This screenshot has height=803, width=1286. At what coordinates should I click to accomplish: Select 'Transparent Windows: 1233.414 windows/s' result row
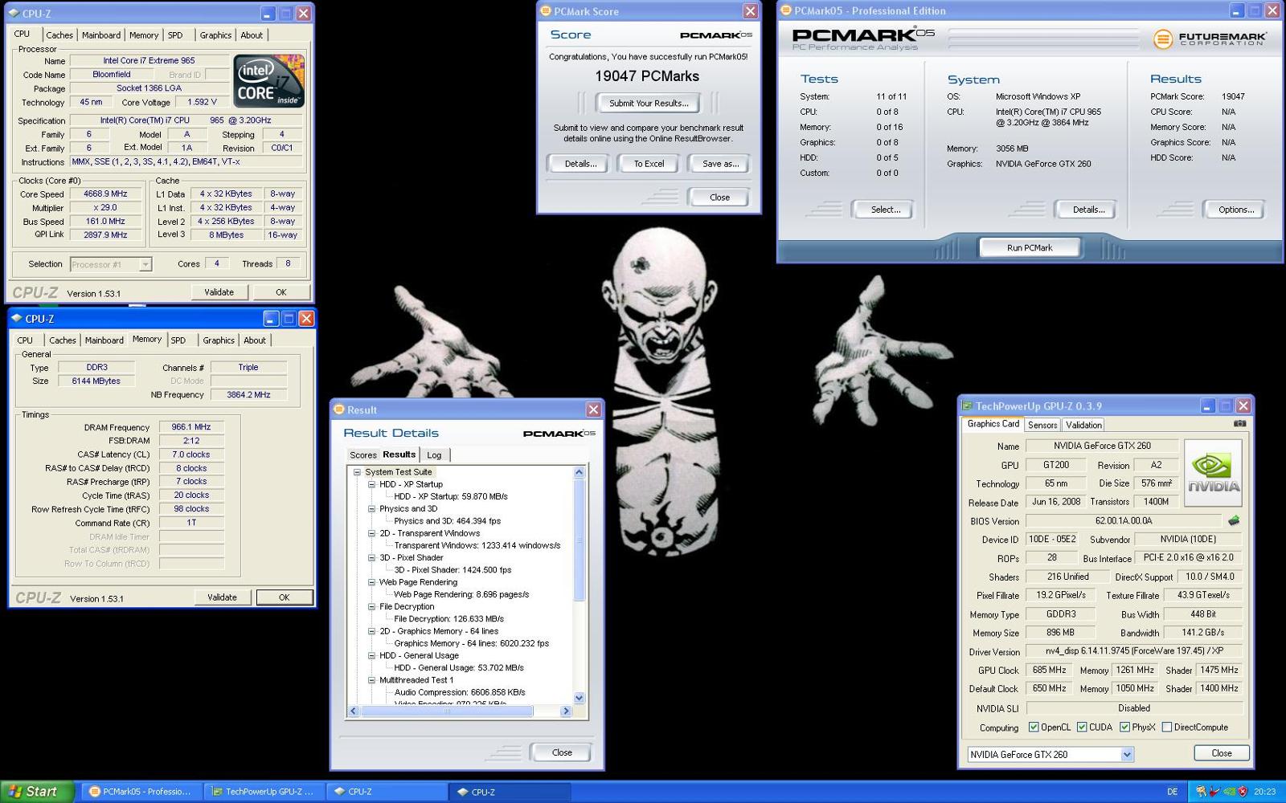[x=477, y=546]
